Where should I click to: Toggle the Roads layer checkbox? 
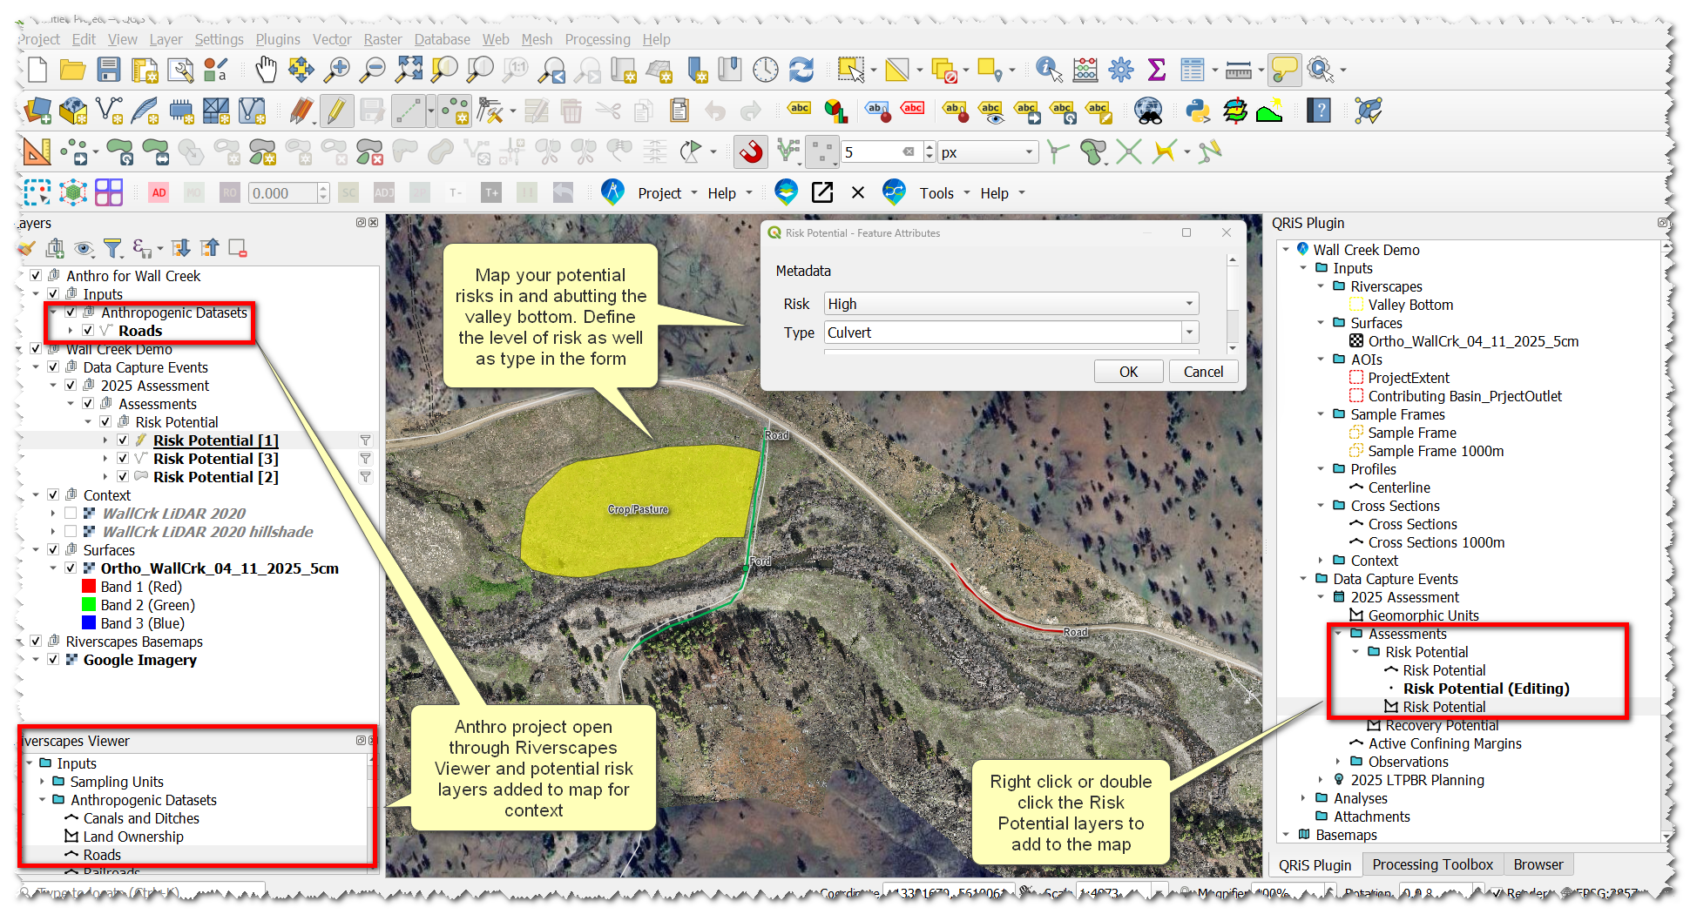pyautogui.click(x=88, y=331)
